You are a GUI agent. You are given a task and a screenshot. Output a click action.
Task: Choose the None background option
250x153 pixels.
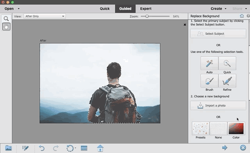[218, 129]
